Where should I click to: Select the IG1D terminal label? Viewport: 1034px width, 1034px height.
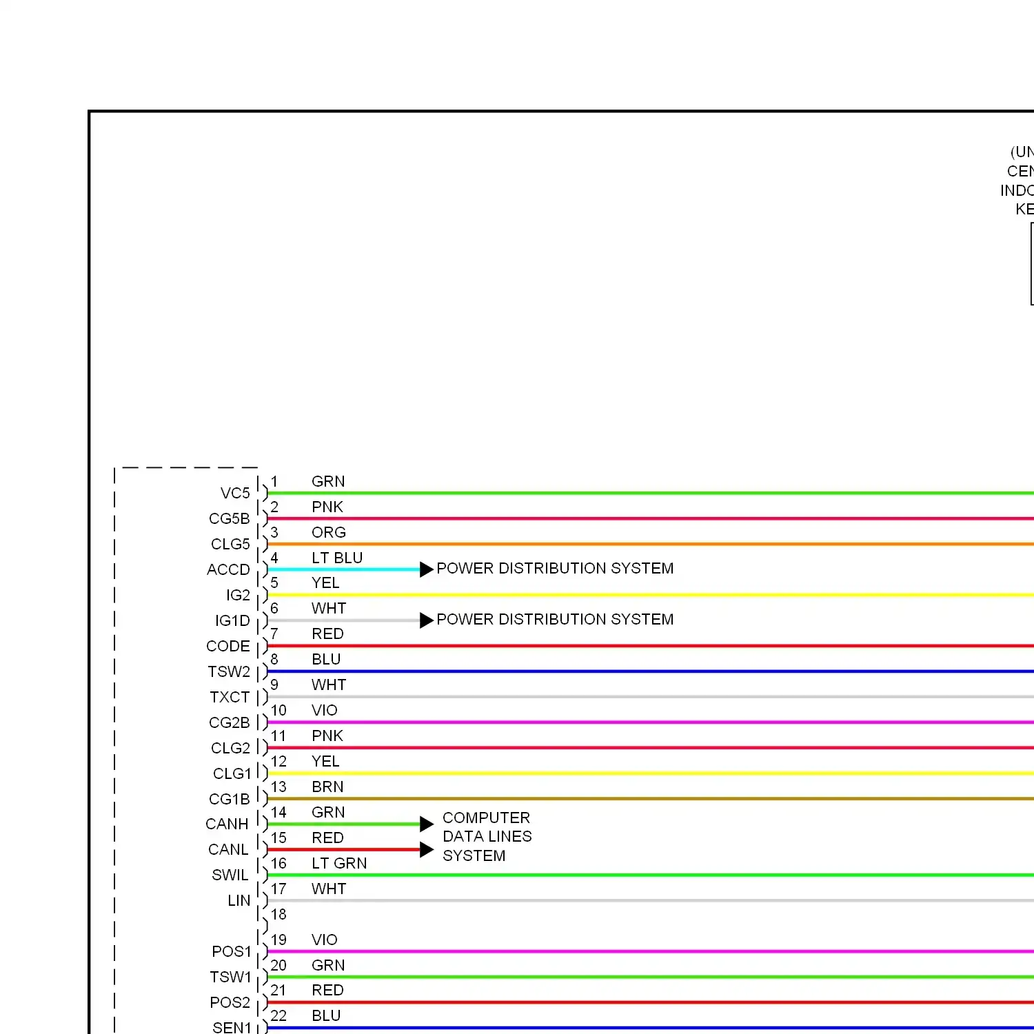pos(232,621)
